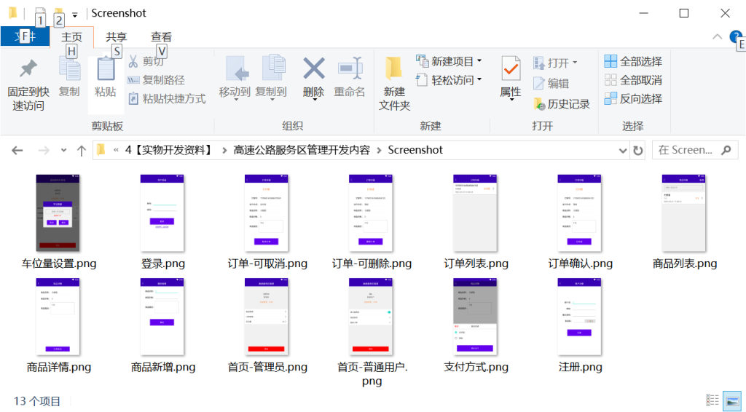The width and height of the screenshot is (746, 412).
Task: Click the Delete (删除) X icon
Action: point(314,69)
